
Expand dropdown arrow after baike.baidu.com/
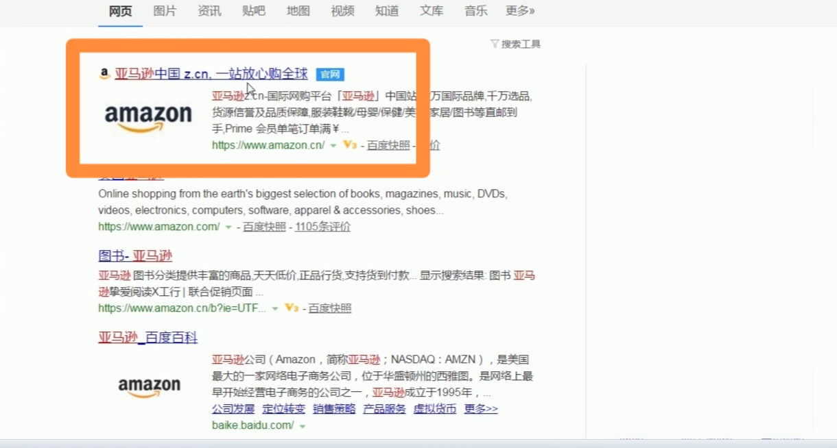tap(302, 426)
